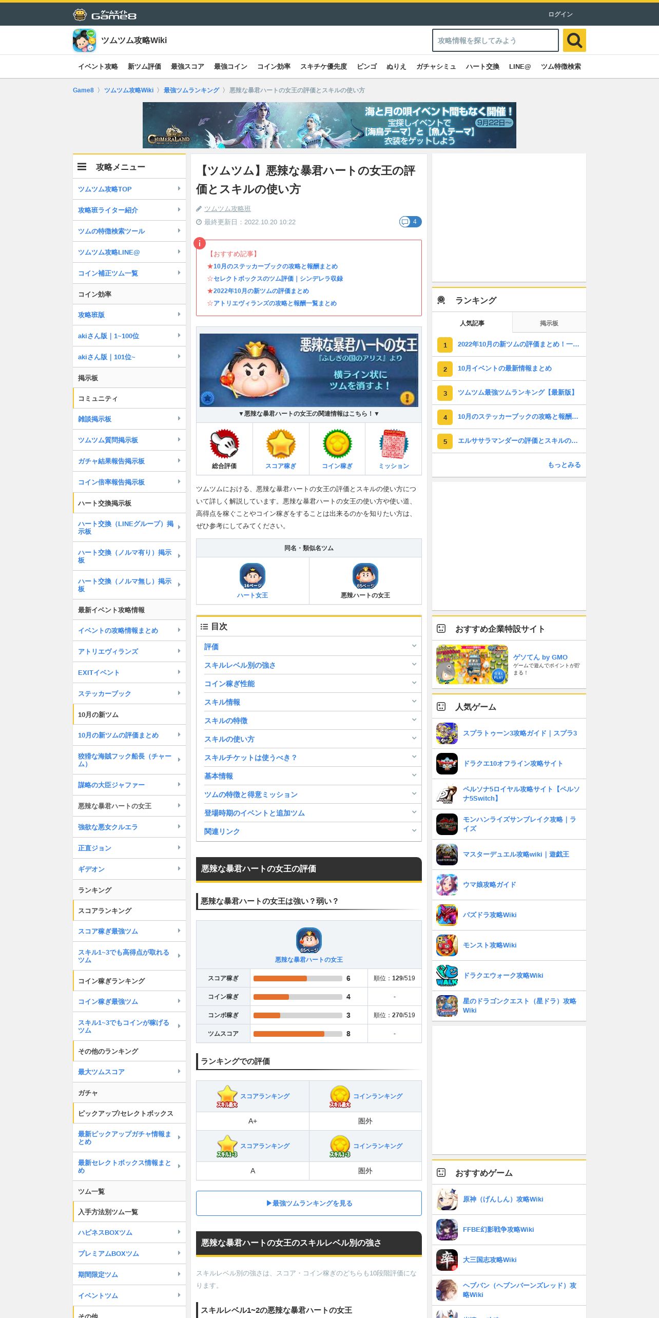This screenshot has width=659, height=1318.
Task: Open アトリエヴィランズ in sidebar menu
Action: pos(129,651)
